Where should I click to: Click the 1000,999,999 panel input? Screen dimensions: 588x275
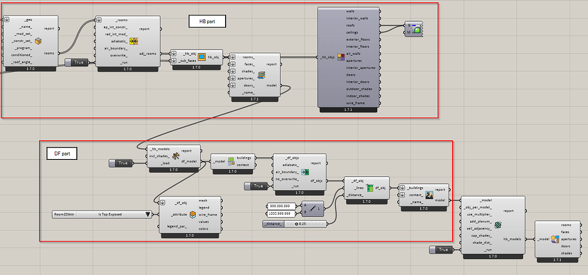[281, 214]
